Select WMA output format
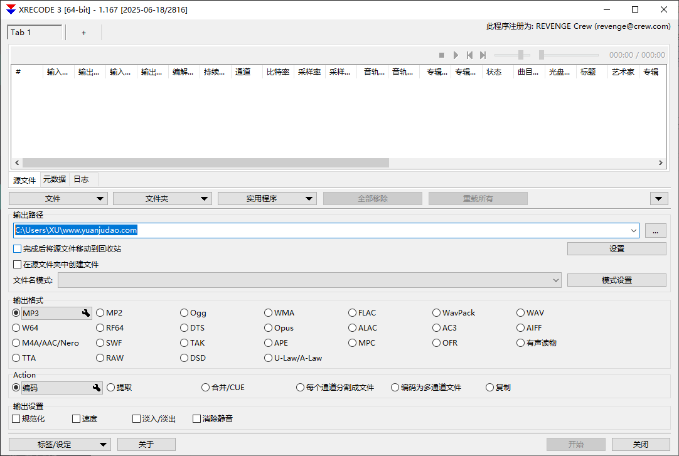This screenshot has height=456, width=679. point(279,313)
